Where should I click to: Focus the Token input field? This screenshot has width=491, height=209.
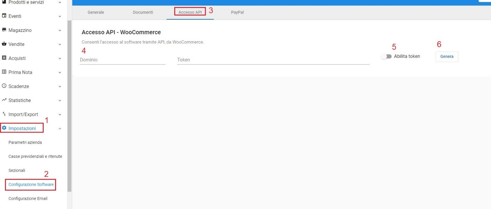pos(273,60)
